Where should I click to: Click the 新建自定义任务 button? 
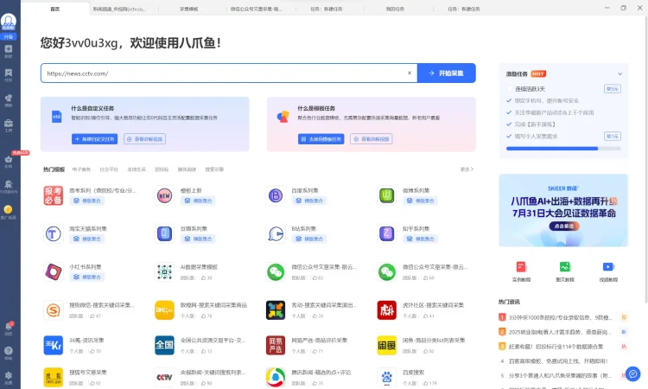coord(94,138)
